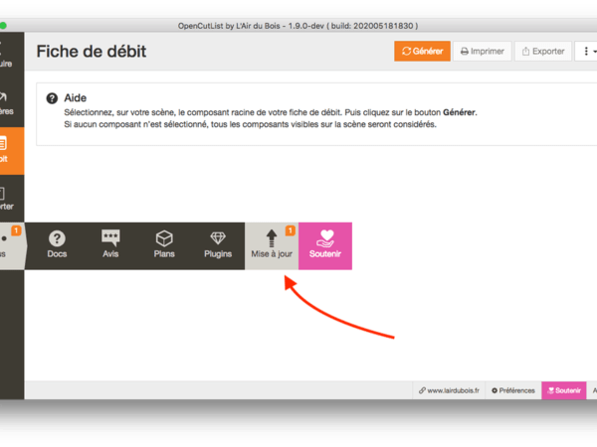Click the Aide help question mark icon
Image resolution: width=597 pixels, height=447 pixels.
[x=51, y=98]
